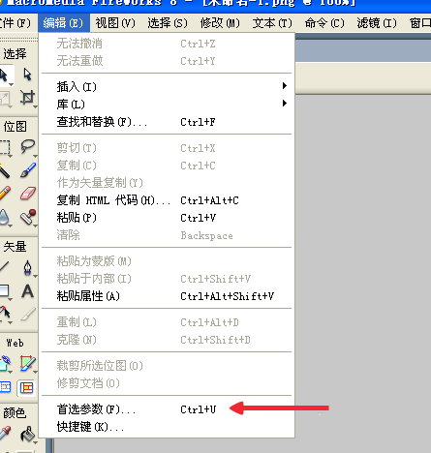Choose 粘贴(P) from Edit menu
The image size is (431, 453).
167,218
